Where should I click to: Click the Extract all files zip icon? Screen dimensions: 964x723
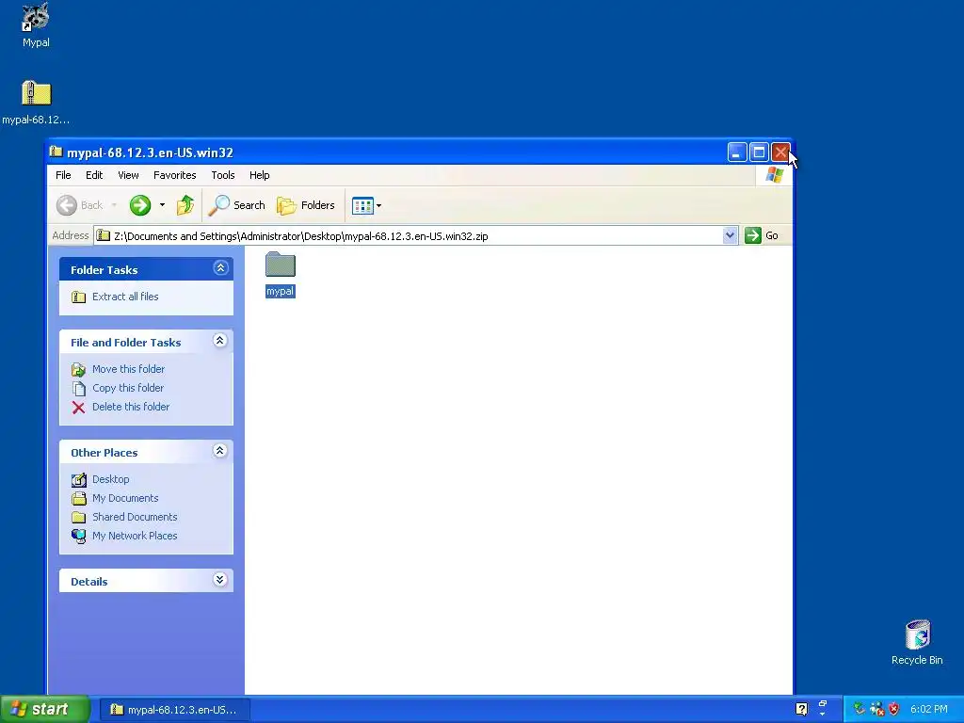tap(78, 297)
